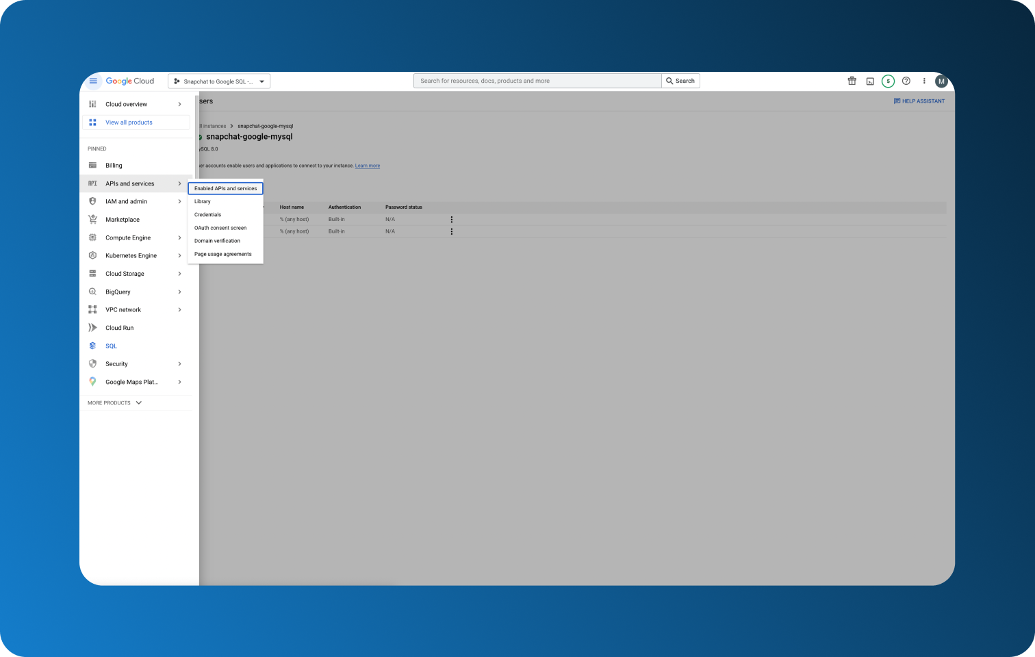Expand the MORE PRODUCTS section

(x=114, y=402)
